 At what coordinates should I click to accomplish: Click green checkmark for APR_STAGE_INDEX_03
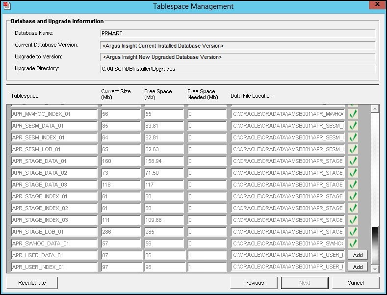(x=353, y=220)
